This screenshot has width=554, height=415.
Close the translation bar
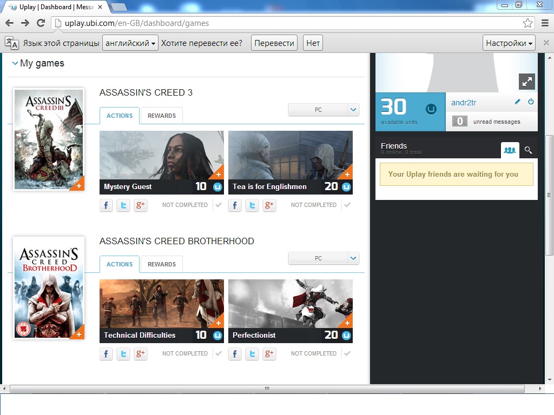[x=546, y=43]
